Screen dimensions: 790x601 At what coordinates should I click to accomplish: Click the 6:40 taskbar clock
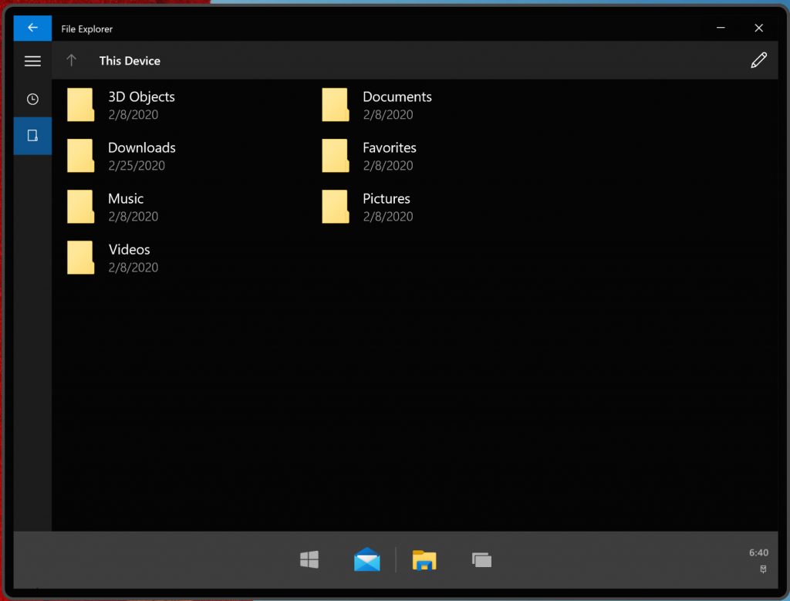(758, 552)
